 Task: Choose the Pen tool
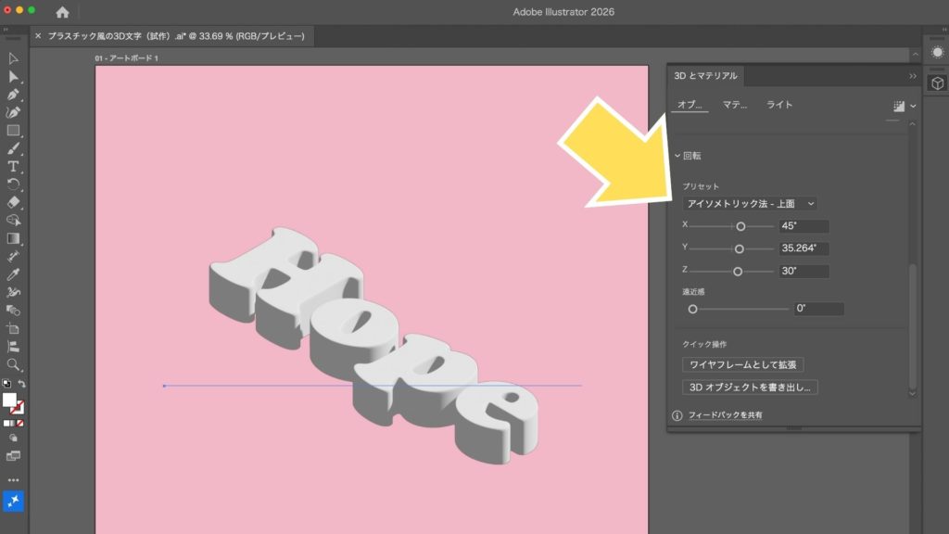tap(13, 95)
